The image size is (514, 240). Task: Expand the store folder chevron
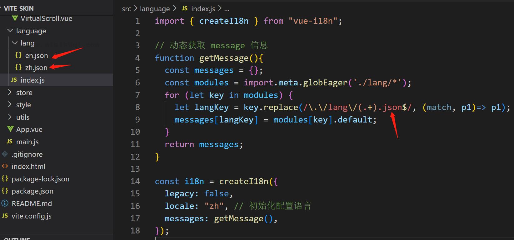[x=10, y=92]
